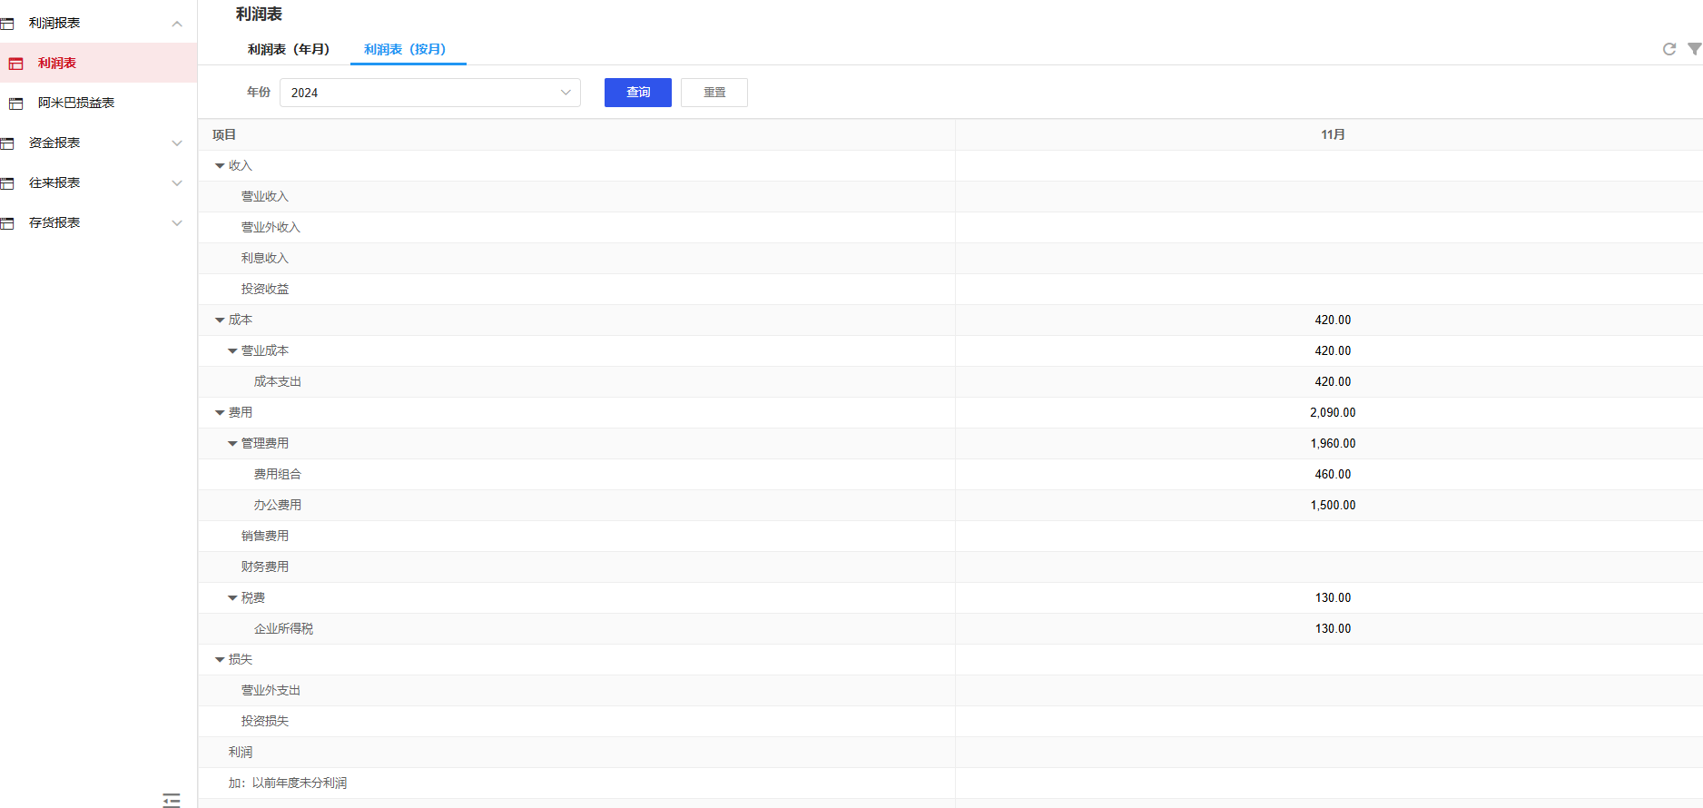
Task: Collapse the 税费 tree row
Action: pos(232,598)
